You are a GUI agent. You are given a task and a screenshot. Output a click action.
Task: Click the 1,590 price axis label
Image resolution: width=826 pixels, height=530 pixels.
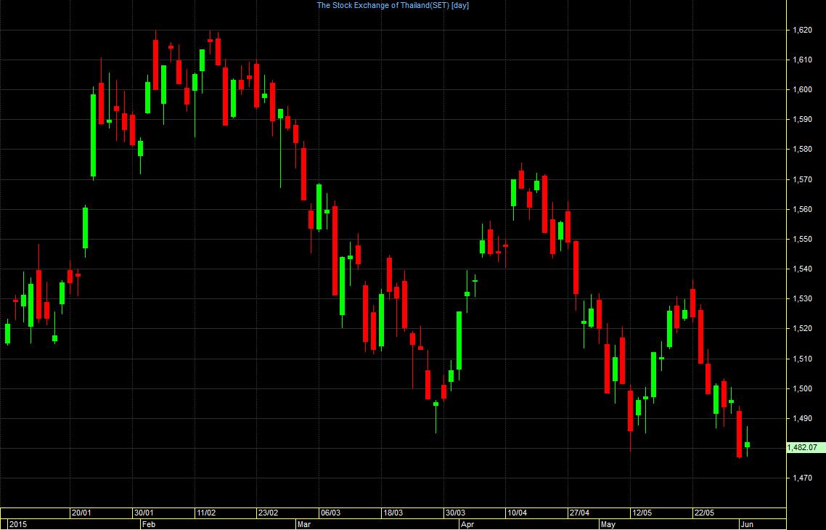[x=802, y=120]
